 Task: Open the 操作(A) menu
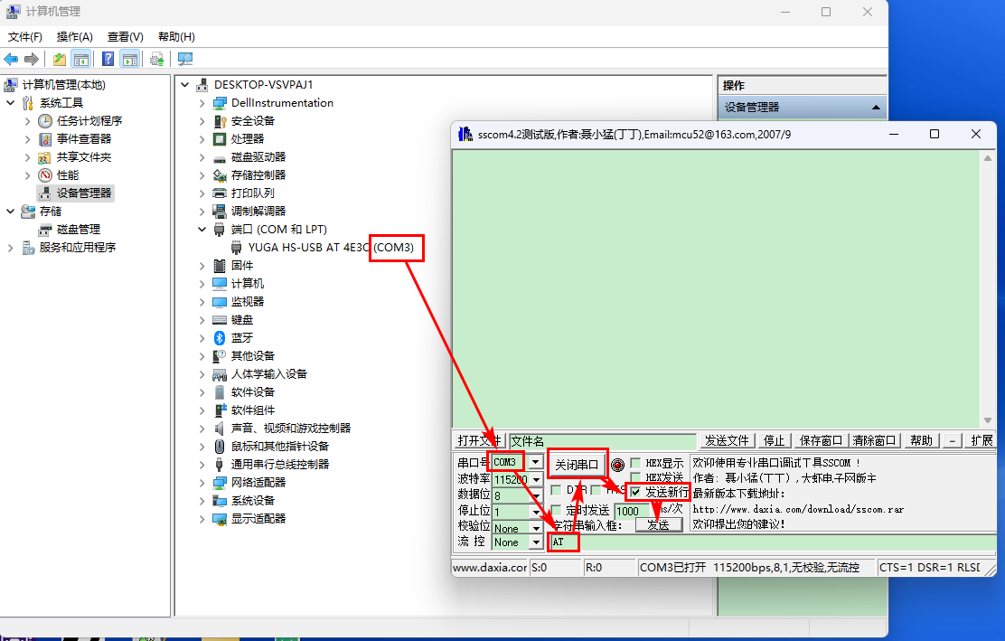click(x=74, y=37)
